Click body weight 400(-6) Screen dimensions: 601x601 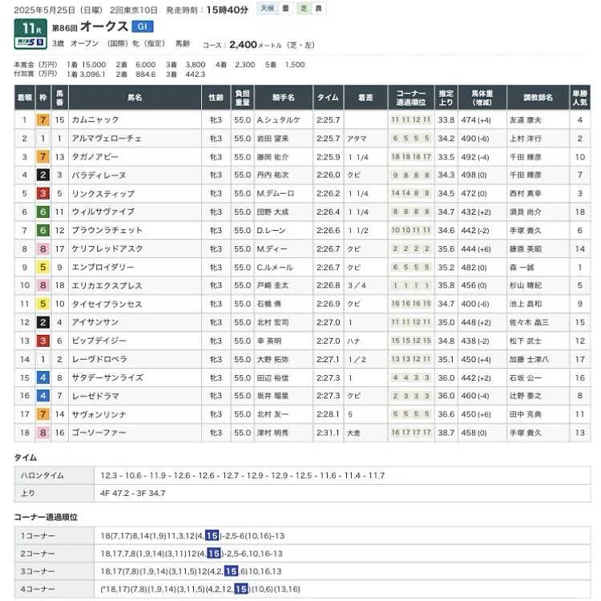[x=475, y=304]
